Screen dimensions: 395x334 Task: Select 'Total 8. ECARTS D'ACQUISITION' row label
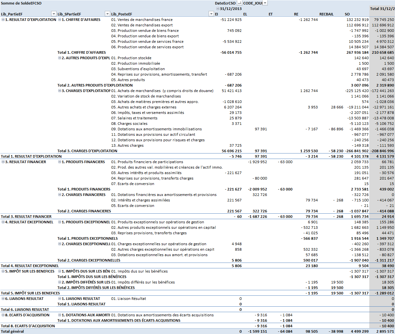pyautogui.click(x=28, y=326)
